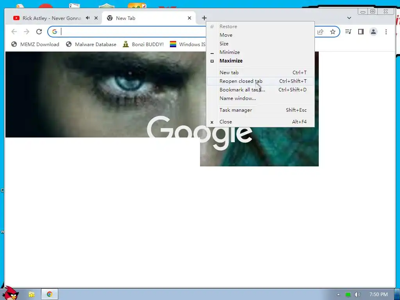Reload the page
400x300 pixels.
point(39,32)
